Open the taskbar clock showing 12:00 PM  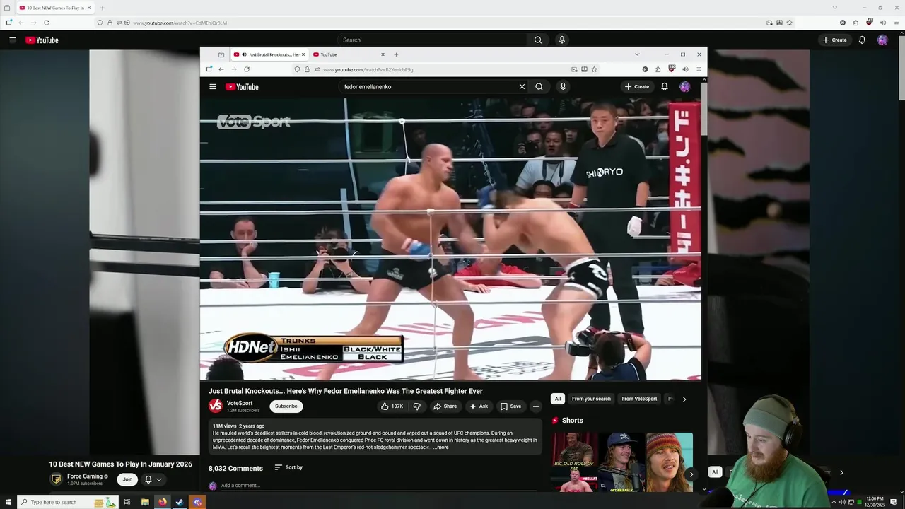click(x=875, y=502)
